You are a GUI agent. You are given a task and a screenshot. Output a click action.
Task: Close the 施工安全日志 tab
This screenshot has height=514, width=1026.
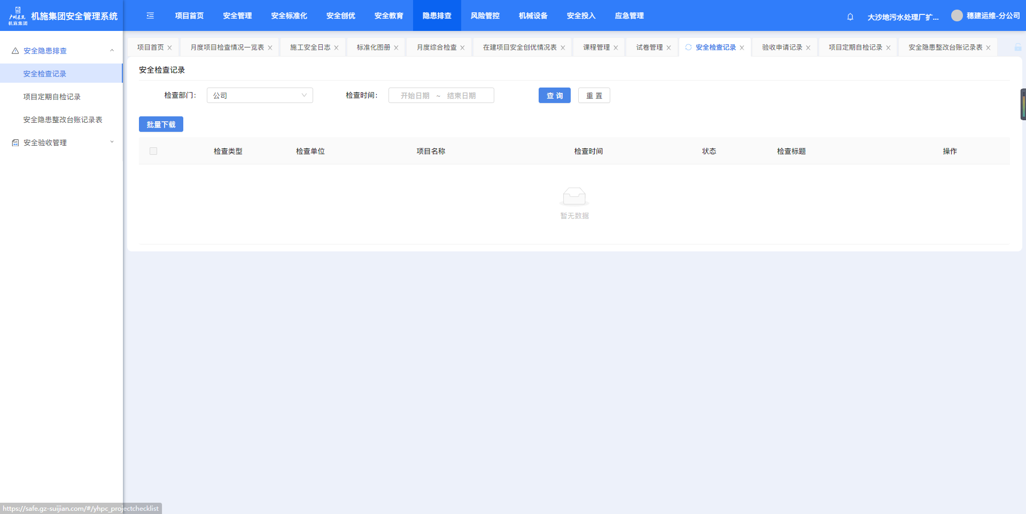(336, 48)
